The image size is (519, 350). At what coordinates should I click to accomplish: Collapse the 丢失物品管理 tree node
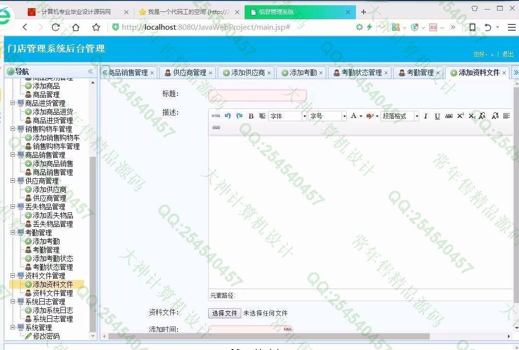pos(12,207)
